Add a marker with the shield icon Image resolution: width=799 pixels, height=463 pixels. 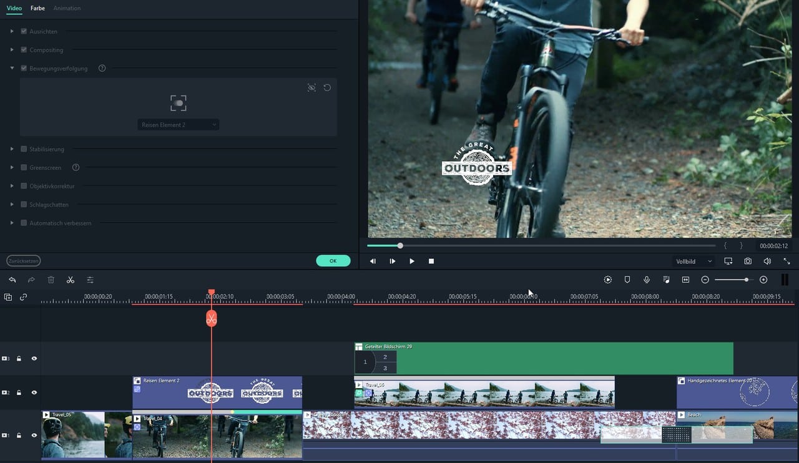coord(627,280)
